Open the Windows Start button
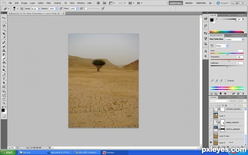Screen dimensions: 248x155 [x=8, y=153]
